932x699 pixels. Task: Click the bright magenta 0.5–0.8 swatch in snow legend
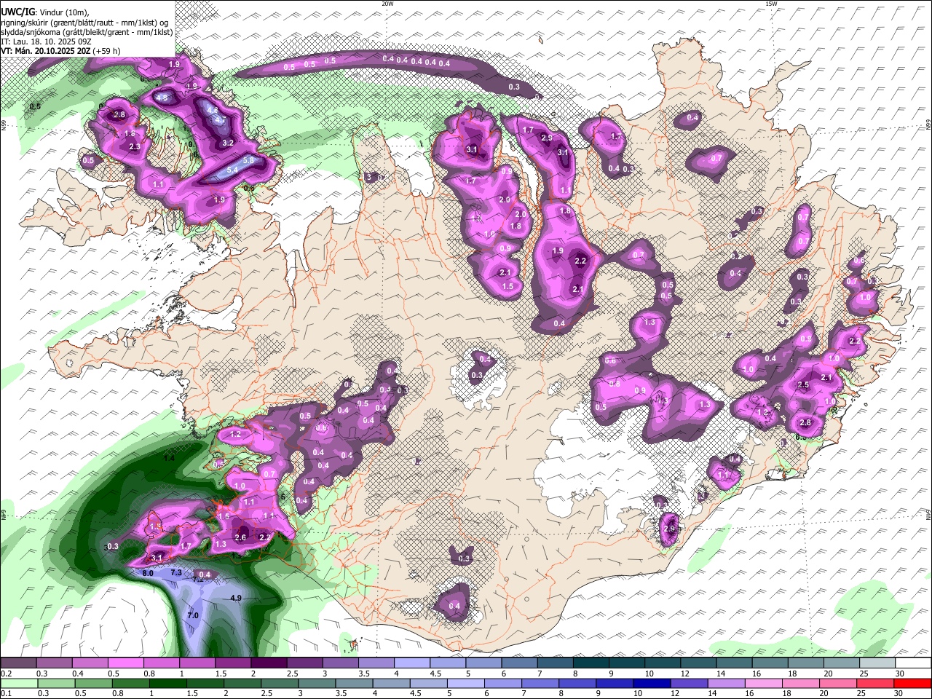pos(125,663)
